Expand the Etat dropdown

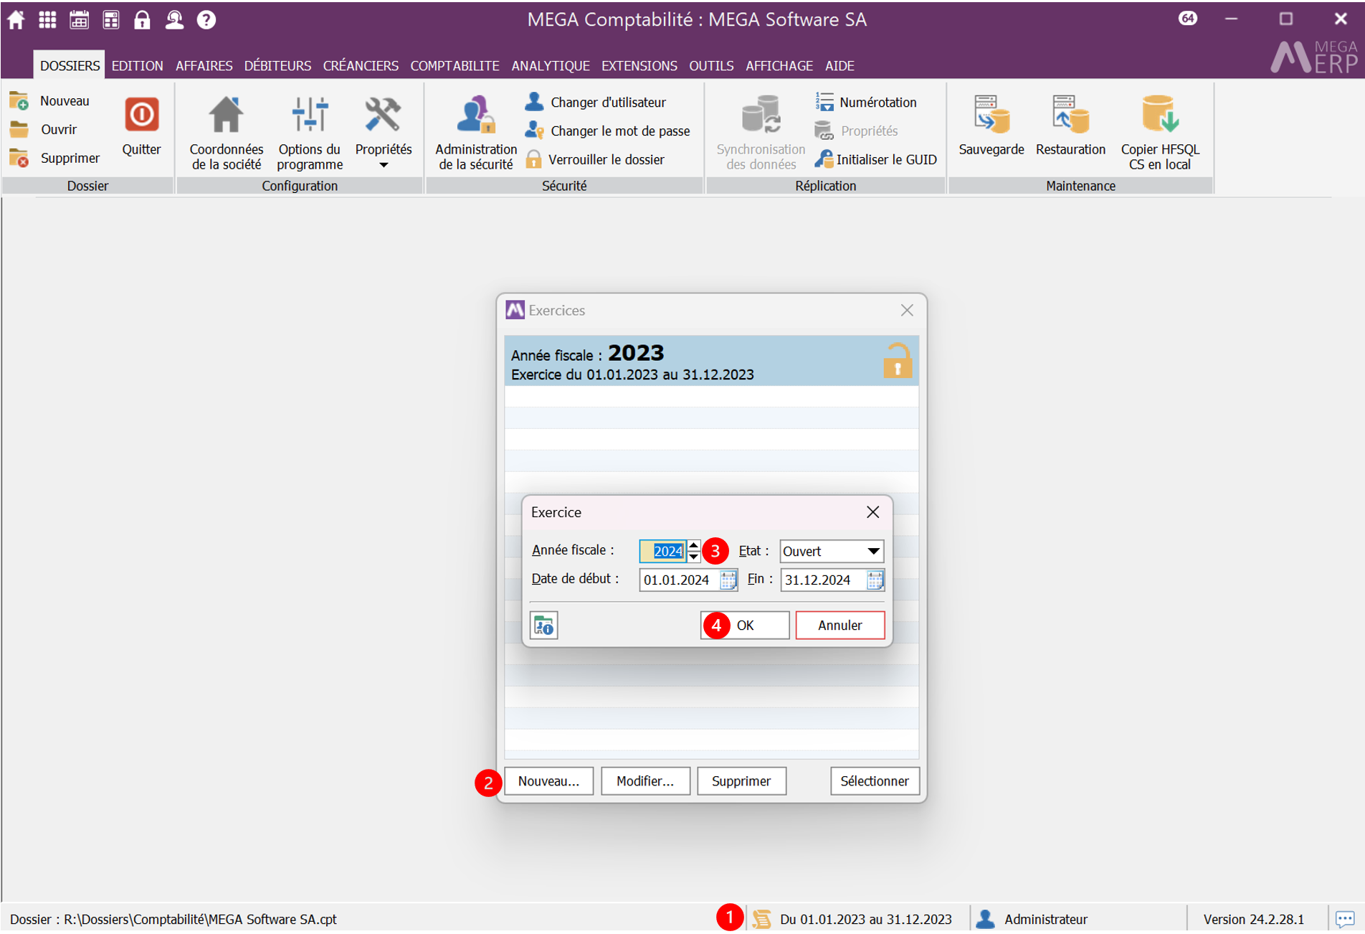click(x=873, y=551)
